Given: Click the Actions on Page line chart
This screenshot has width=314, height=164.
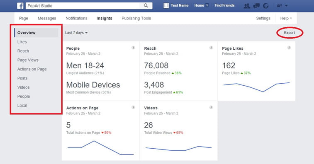Looking at the screenshot, I should [100, 148].
